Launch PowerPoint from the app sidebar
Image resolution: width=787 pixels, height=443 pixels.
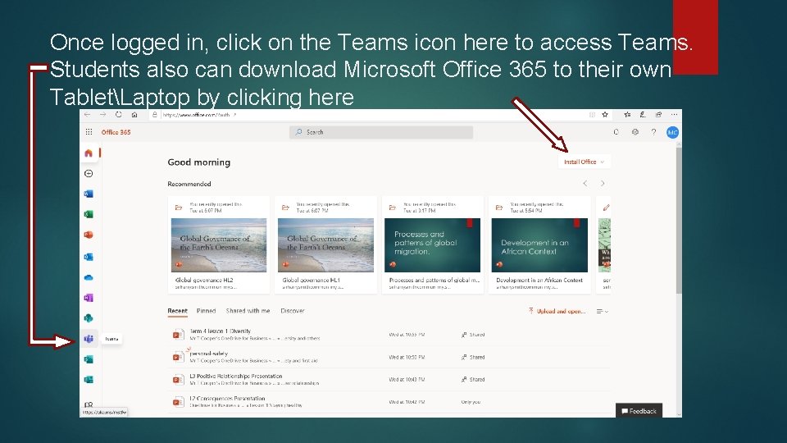click(89, 235)
